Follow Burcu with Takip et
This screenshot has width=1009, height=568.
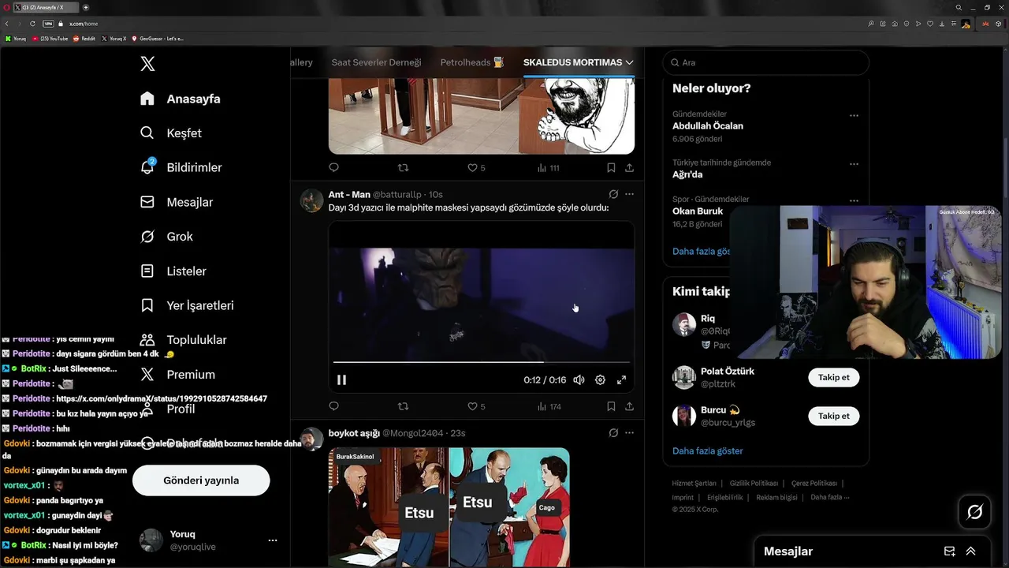point(834,416)
